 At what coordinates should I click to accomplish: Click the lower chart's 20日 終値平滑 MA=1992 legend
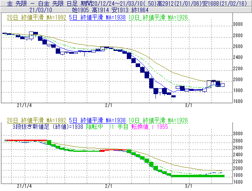(37, 120)
